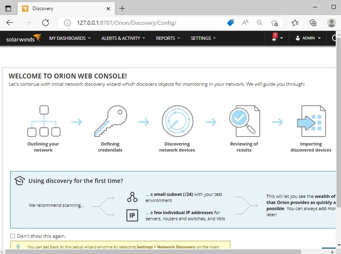This screenshot has width=341, height=254.
Task: Click the We recommend scanning text
Action: [x=56, y=205]
